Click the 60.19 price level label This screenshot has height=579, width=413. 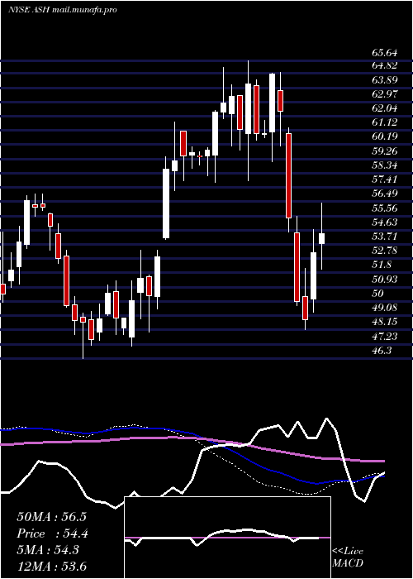[385, 136]
